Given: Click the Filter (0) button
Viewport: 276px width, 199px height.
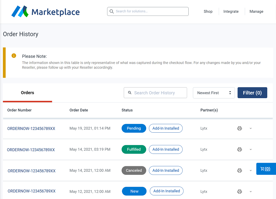Looking at the screenshot, I should (252, 93).
